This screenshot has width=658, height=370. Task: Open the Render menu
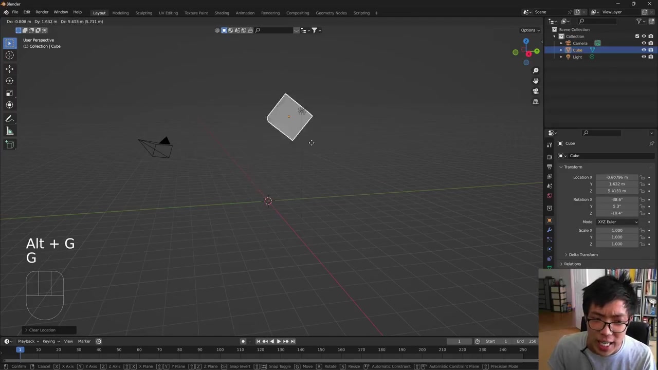coord(42,12)
